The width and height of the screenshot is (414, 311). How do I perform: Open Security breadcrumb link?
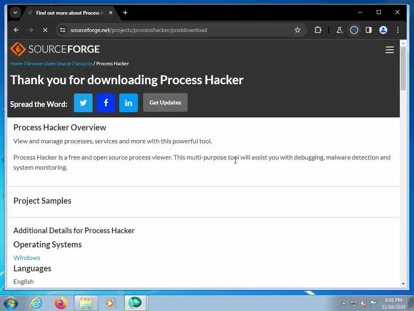click(x=83, y=64)
